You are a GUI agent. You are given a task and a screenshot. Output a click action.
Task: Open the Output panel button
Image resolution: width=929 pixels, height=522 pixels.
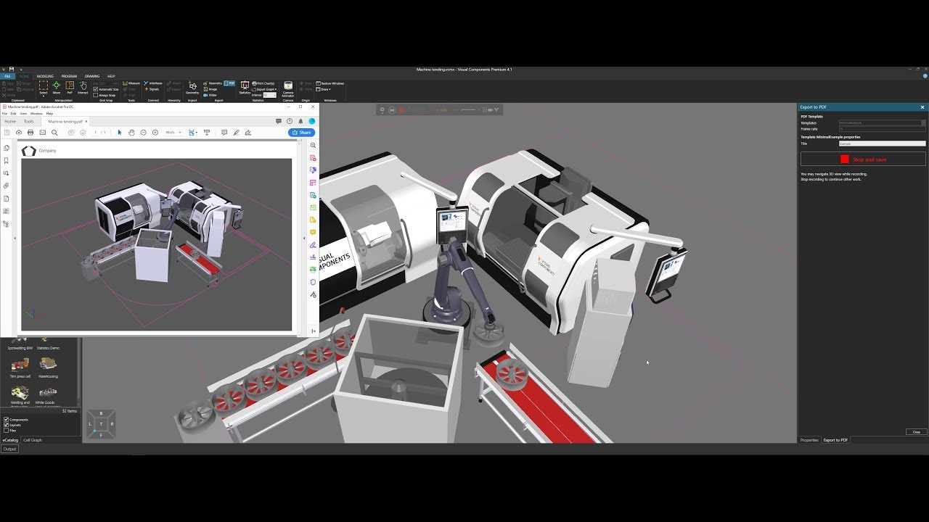point(9,449)
